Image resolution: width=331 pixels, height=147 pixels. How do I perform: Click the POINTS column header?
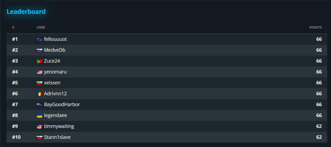(315, 27)
